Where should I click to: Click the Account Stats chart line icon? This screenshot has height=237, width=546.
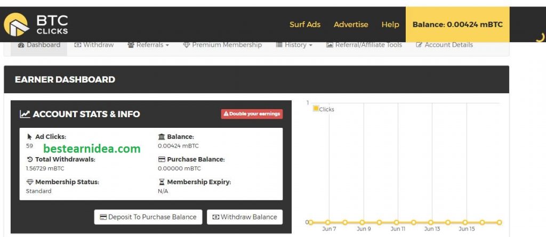coord(25,114)
